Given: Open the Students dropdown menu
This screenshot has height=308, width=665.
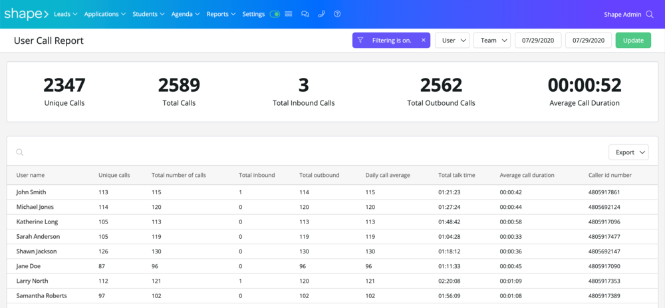Looking at the screenshot, I should (x=148, y=14).
